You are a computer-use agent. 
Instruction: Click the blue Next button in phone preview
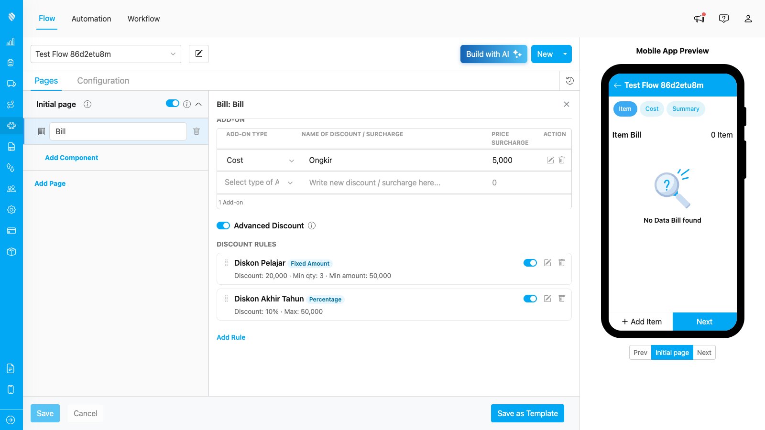point(704,322)
